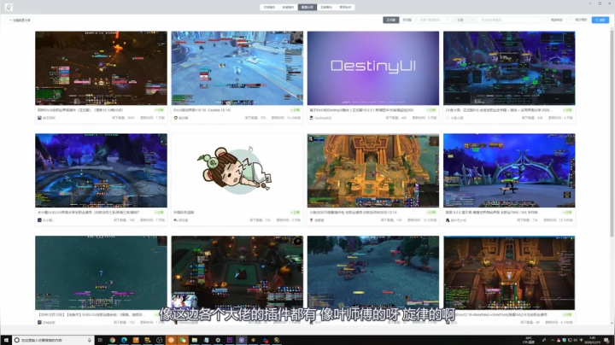Open the moonlit blue pond thumbnail
615x345 pixels.
(101, 171)
